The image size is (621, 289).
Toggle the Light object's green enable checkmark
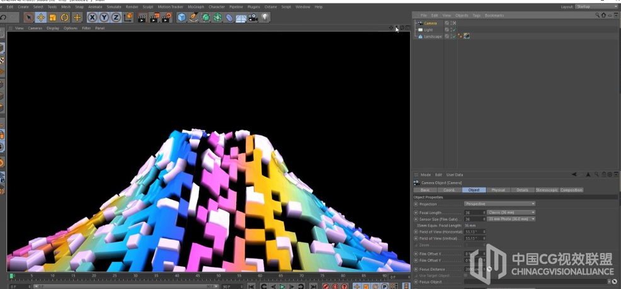point(454,30)
